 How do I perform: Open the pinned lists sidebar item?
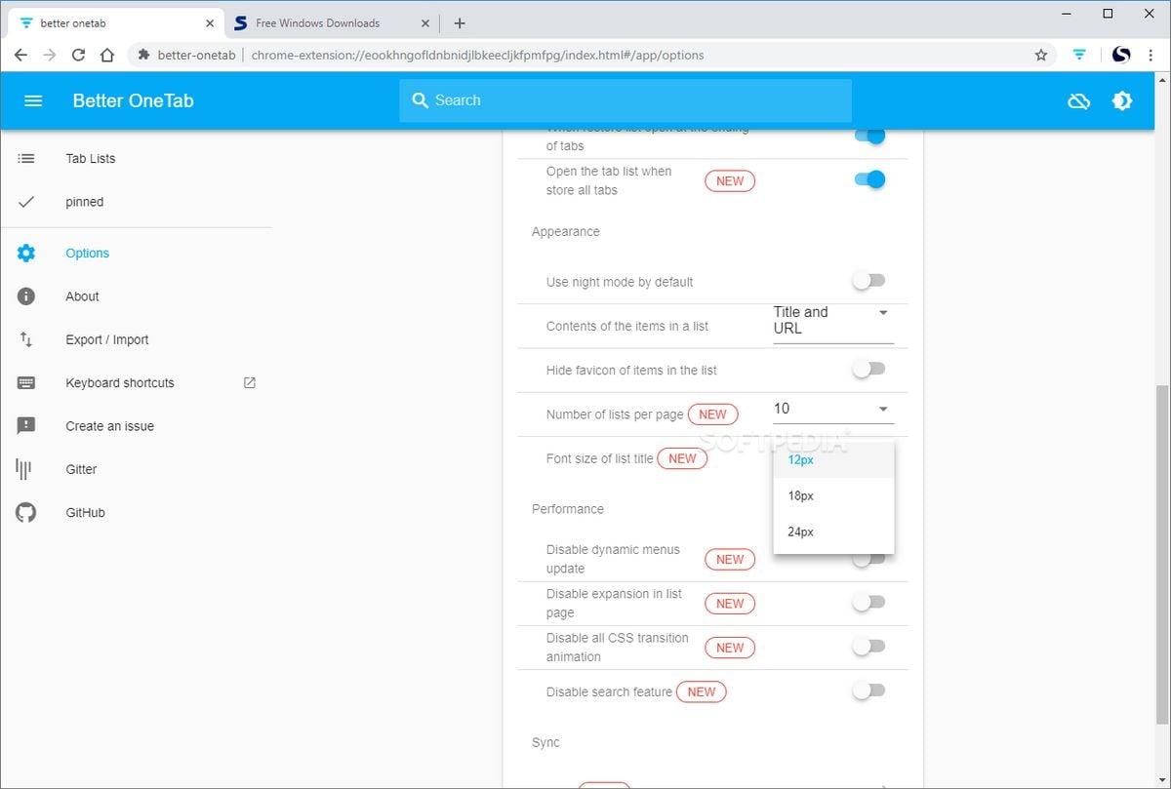[136, 202]
